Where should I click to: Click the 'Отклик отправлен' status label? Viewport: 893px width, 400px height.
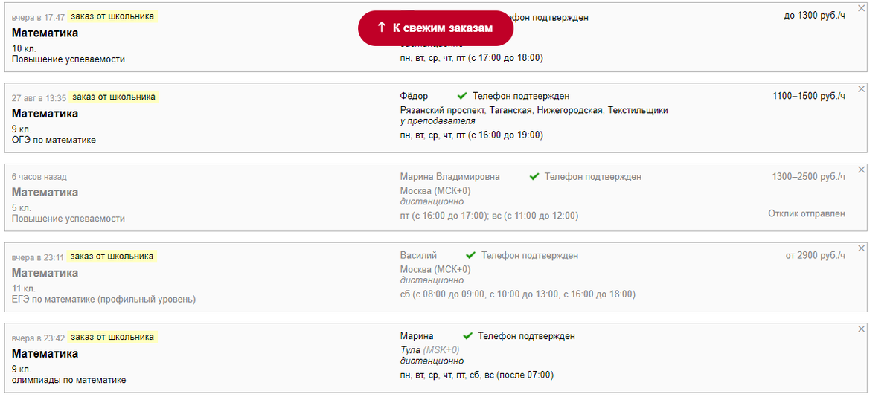pos(807,213)
